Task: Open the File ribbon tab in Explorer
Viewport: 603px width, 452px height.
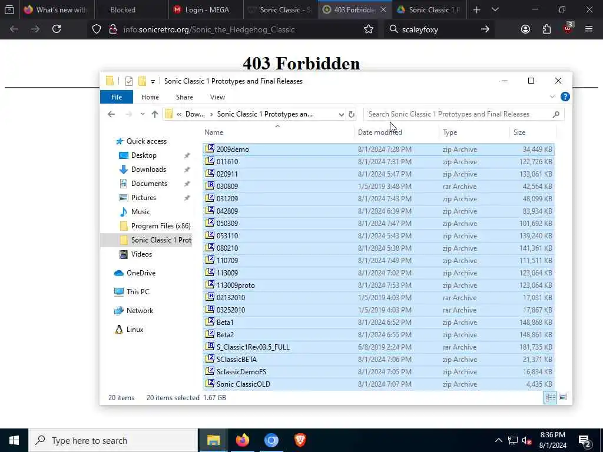Action: (x=117, y=97)
